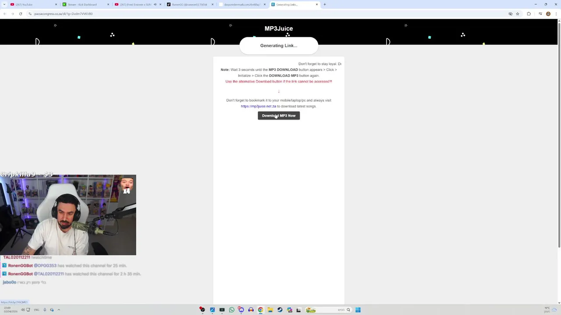Open Steam from the taskbar
The image size is (561, 315).
pos(280,310)
